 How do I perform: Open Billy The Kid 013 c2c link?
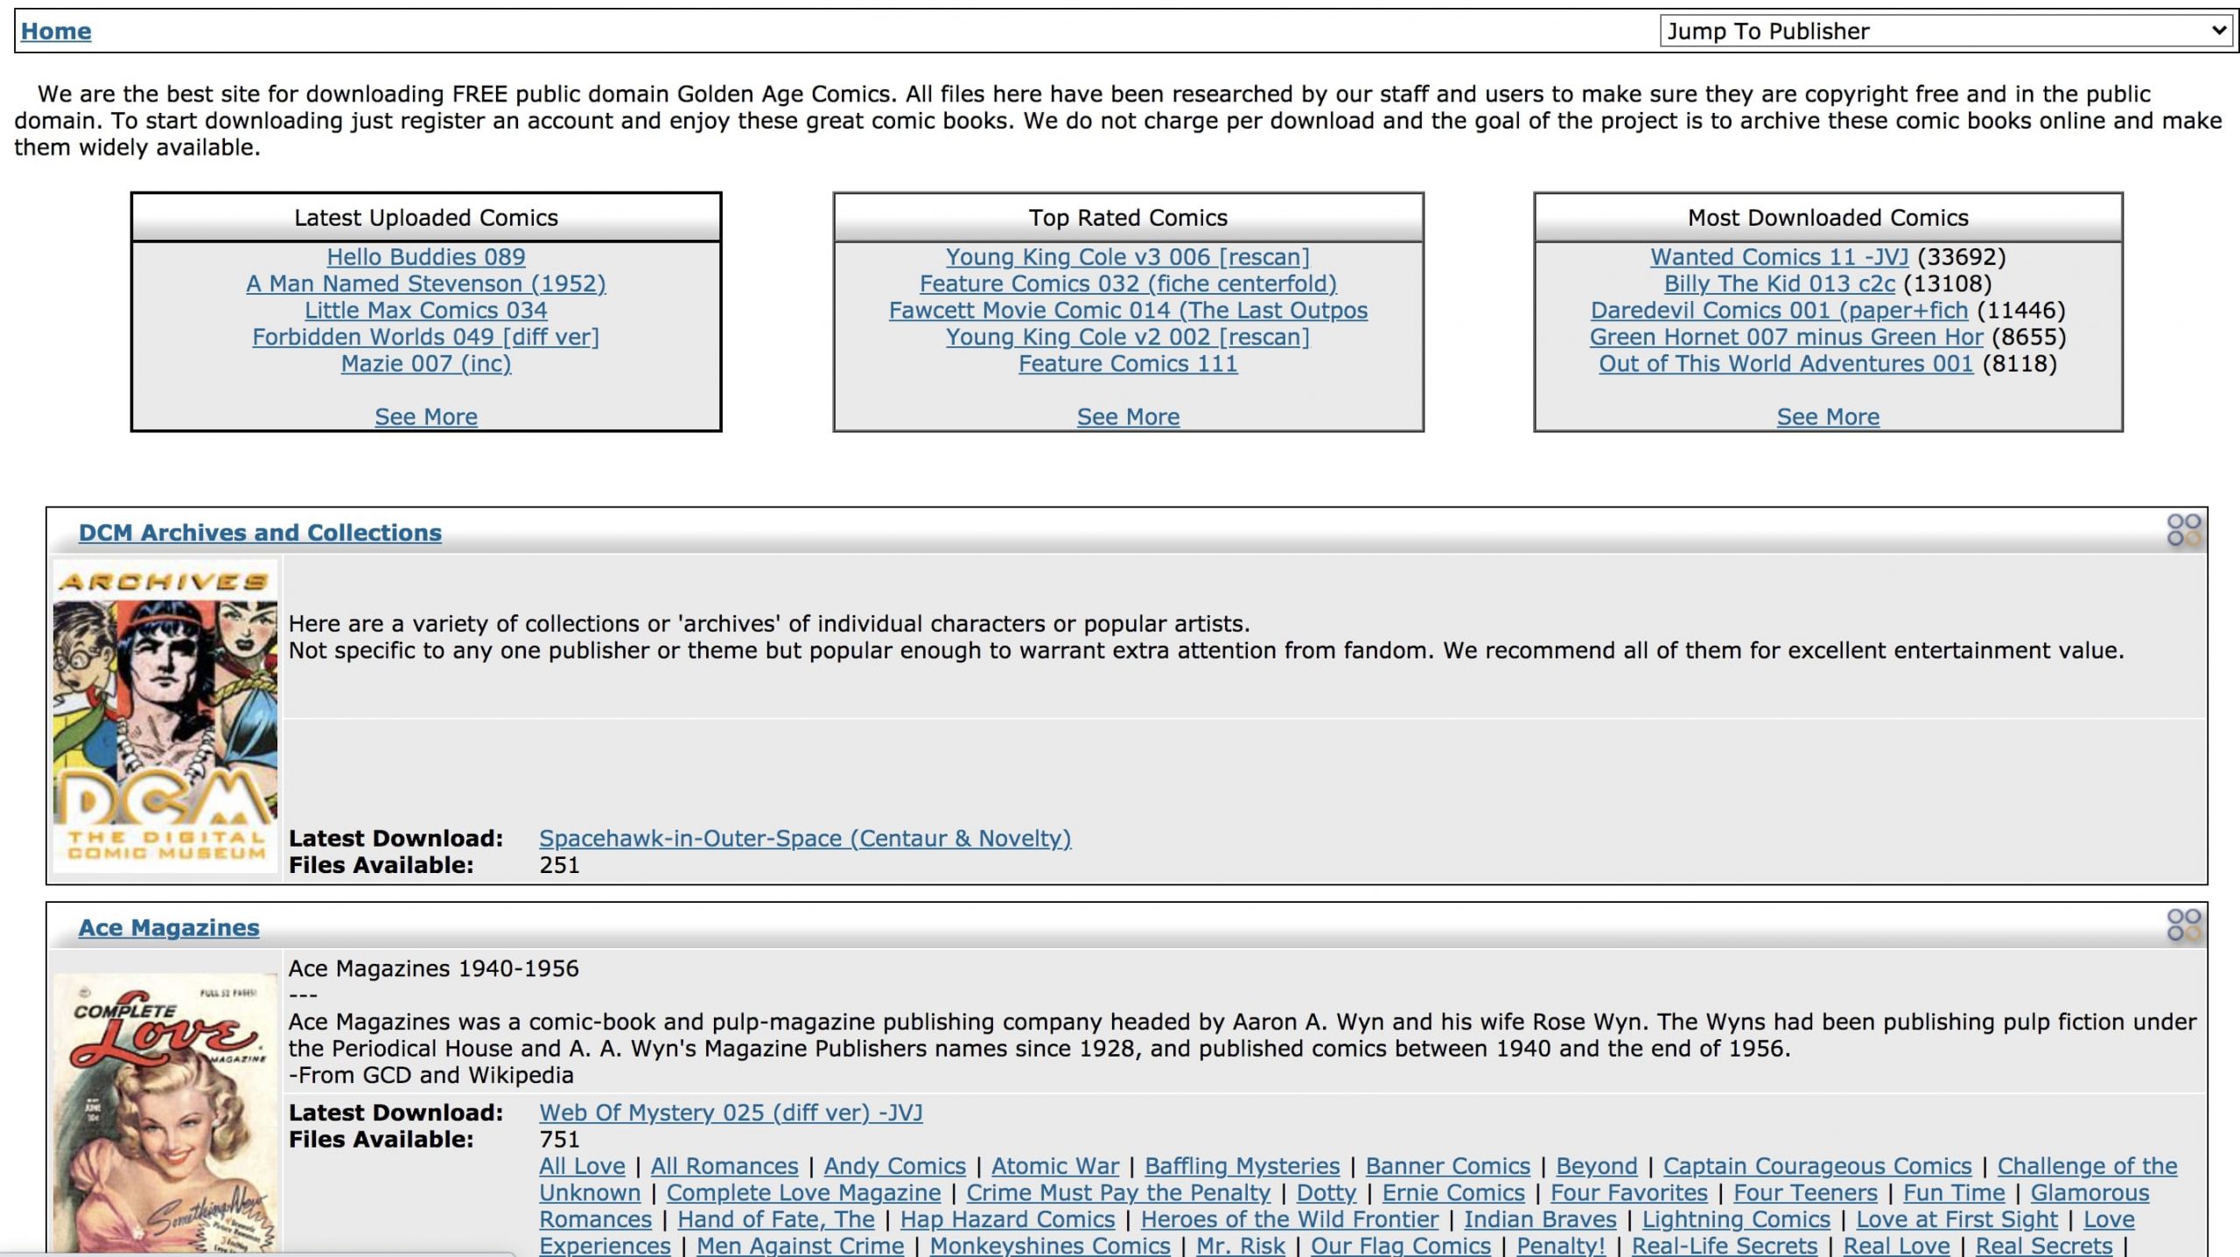tap(1779, 283)
